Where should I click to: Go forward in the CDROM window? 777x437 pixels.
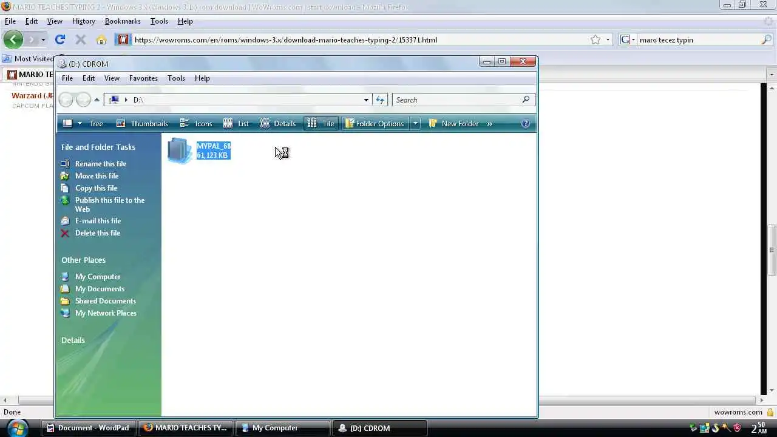pyautogui.click(x=83, y=100)
